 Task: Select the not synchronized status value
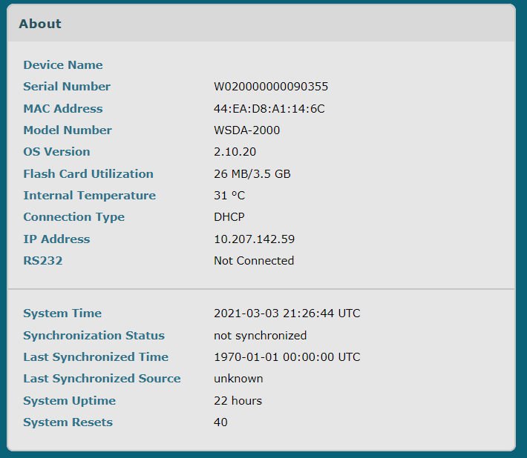(260, 335)
